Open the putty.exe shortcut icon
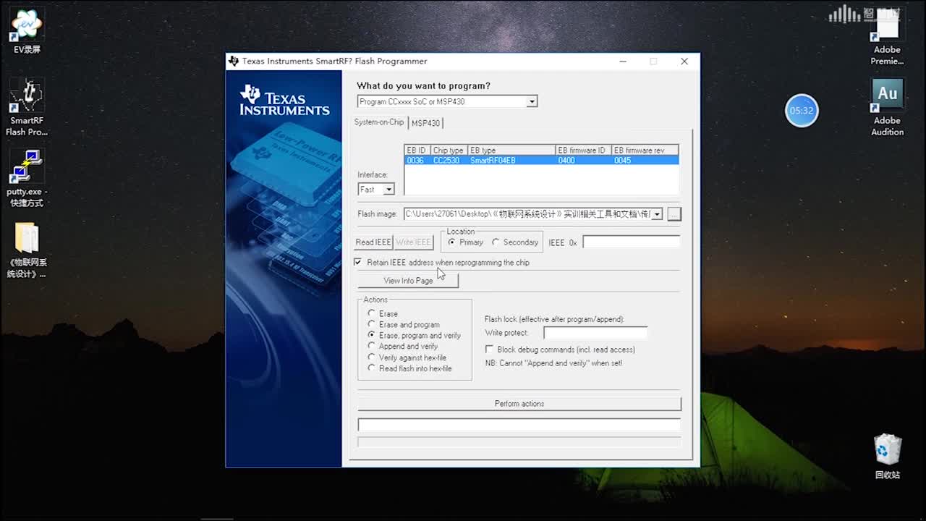Image resolution: width=926 pixels, height=521 pixels. pyautogui.click(x=27, y=178)
